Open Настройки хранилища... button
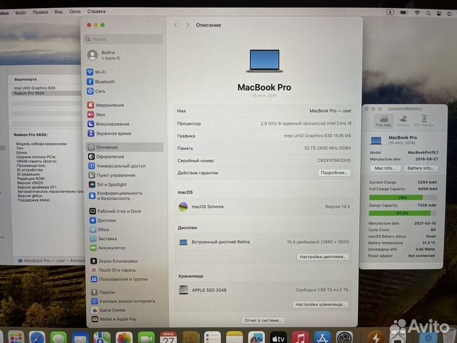 [321, 304]
